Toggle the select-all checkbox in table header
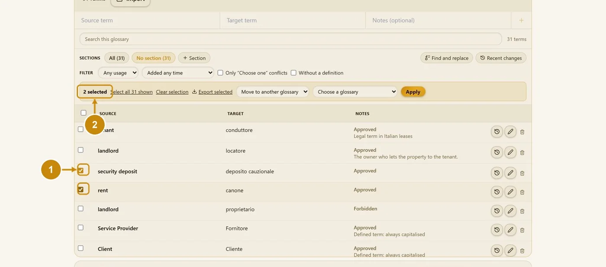The height and width of the screenshot is (267, 606). pos(84,113)
